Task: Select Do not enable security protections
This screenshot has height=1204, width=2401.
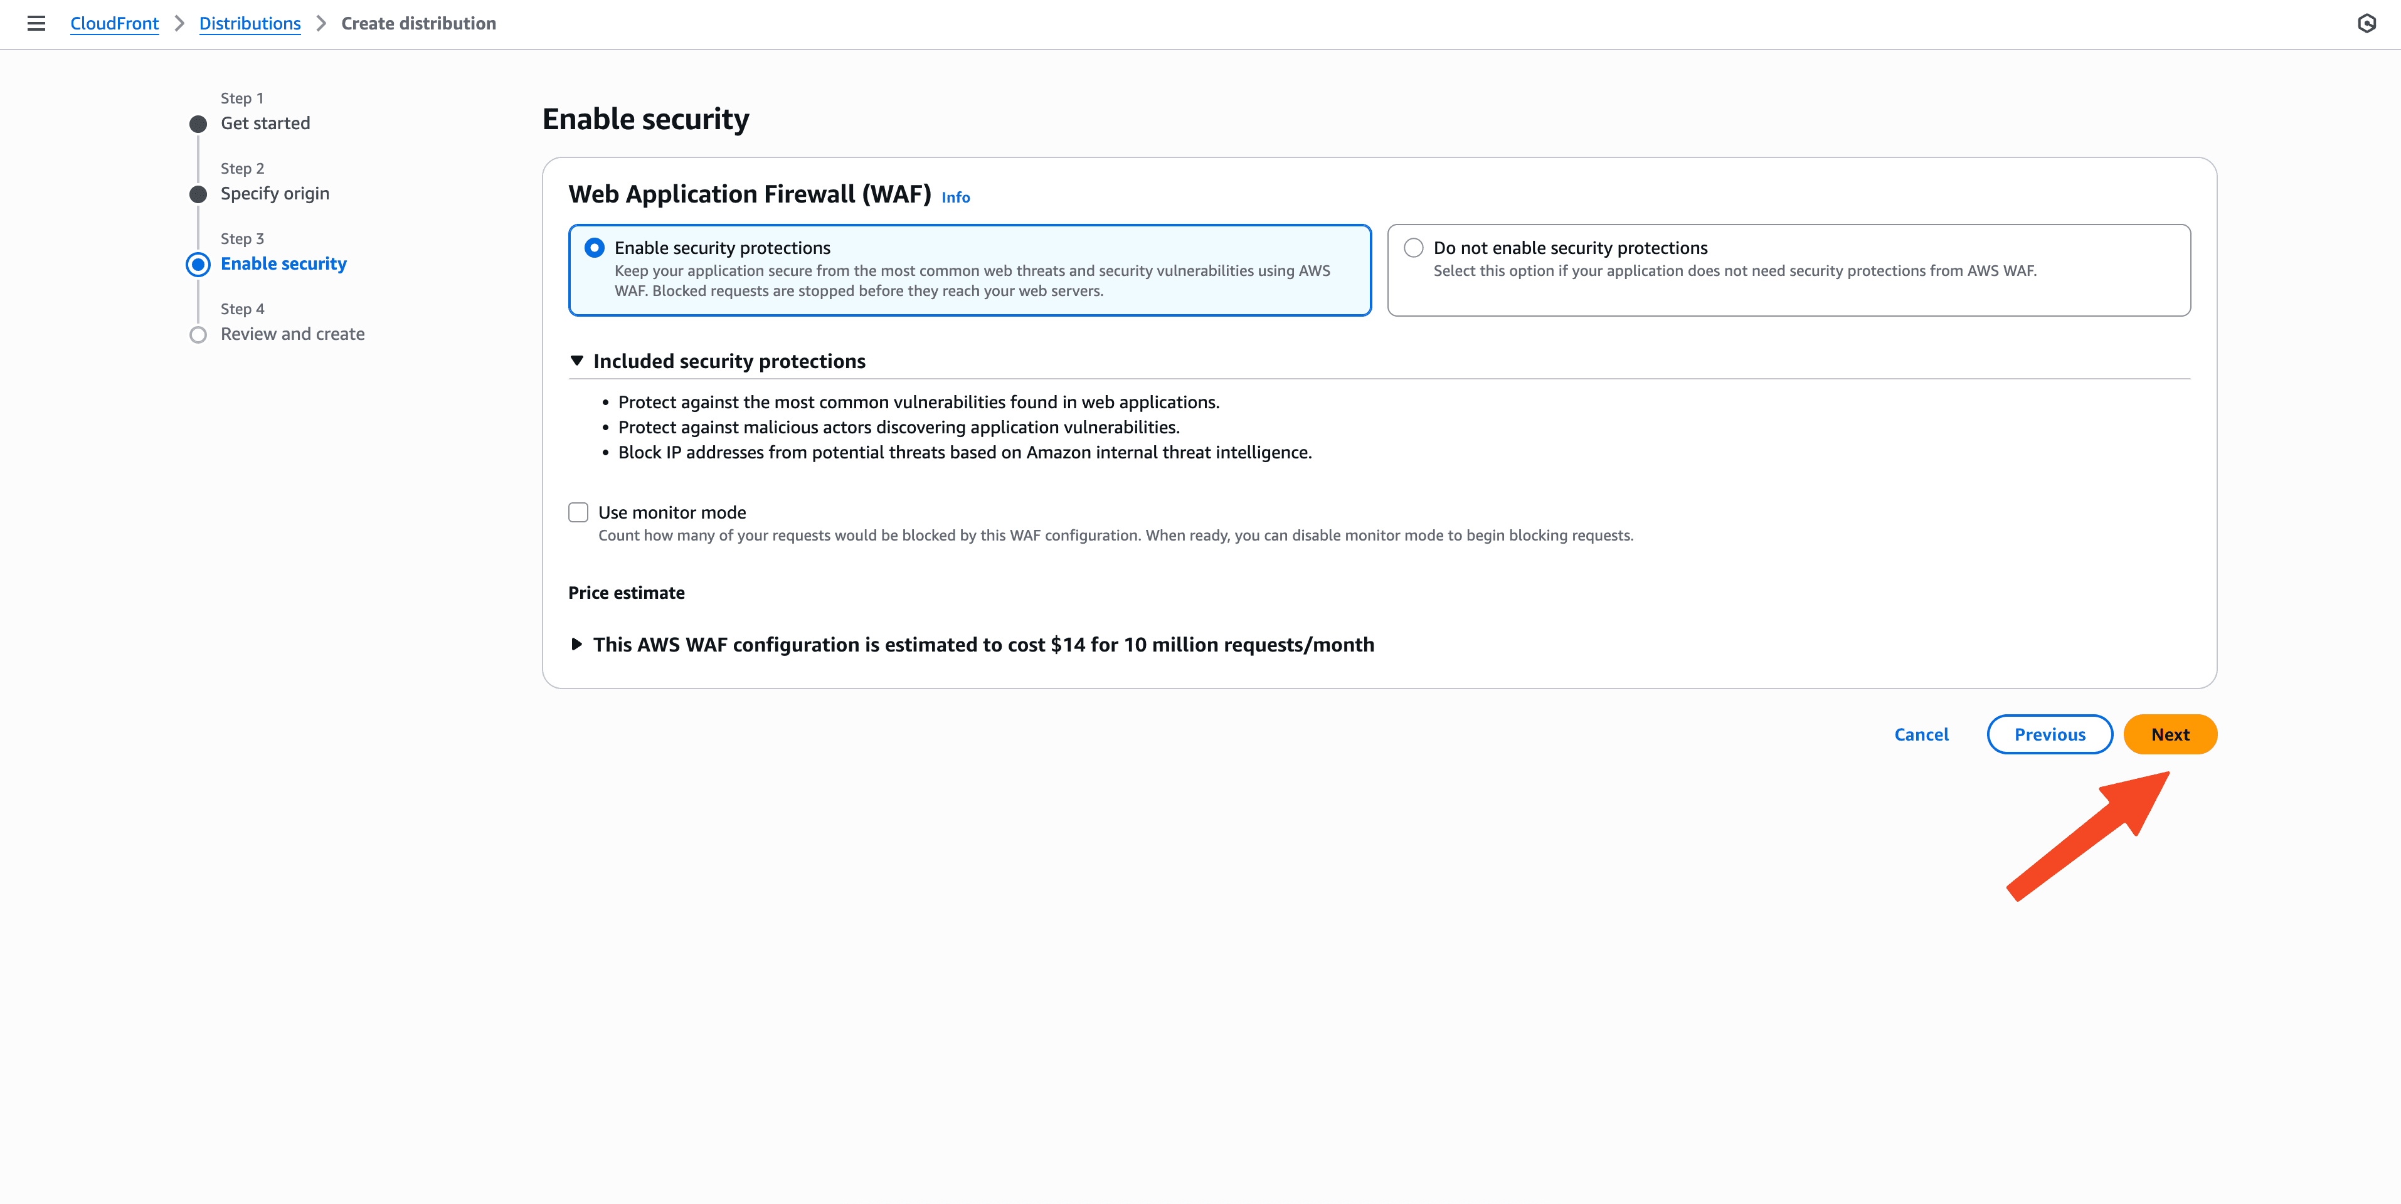Action: click(x=1413, y=247)
